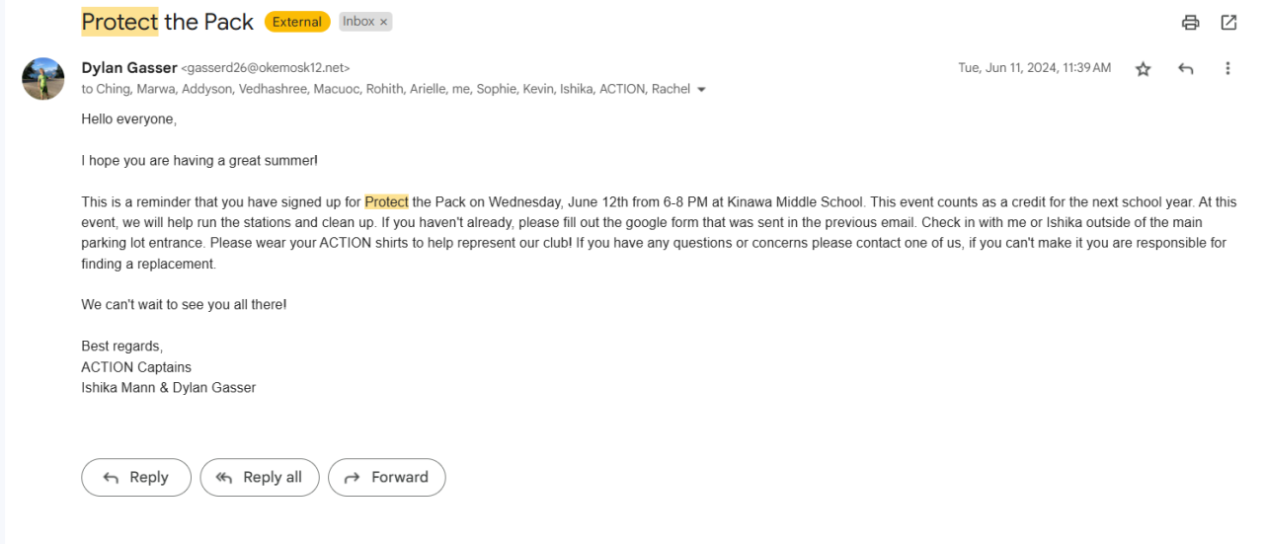Click the sender name Dylan Gasser
This screenshot has width=1264, height=544.
[x=129, y=68]
